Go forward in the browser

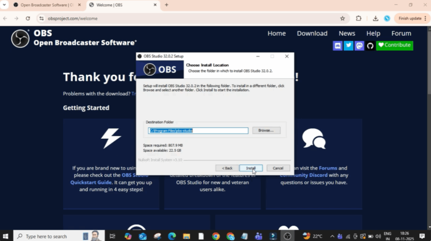coord(16,19)
